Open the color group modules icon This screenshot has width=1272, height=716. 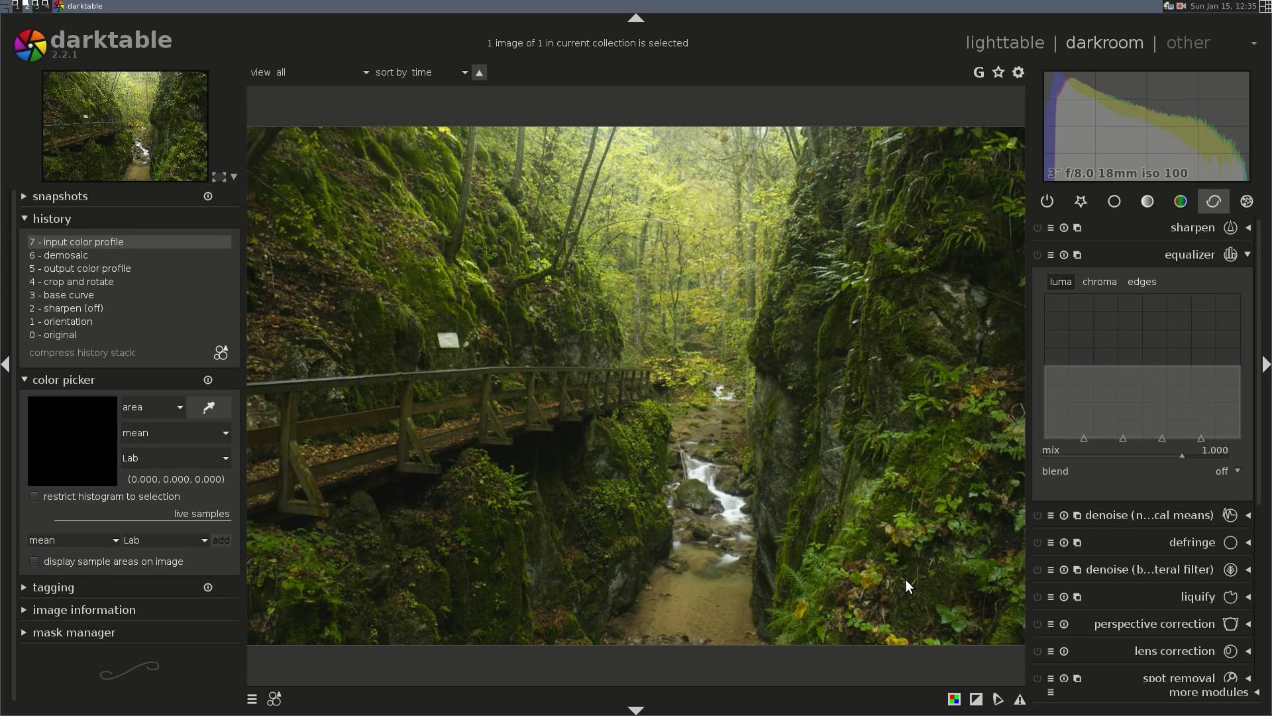1180,202
